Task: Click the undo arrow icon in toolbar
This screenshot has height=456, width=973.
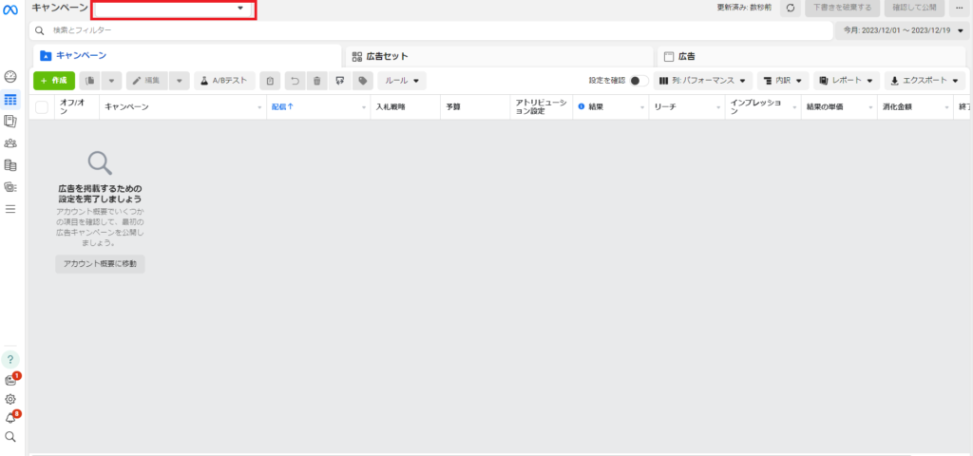Action: [x=295, y=81]
